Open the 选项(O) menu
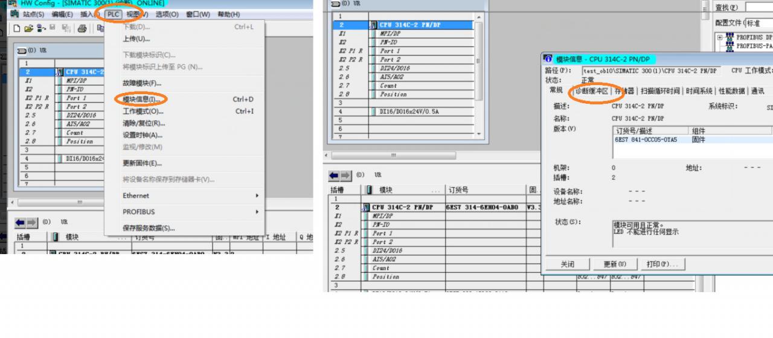 click(167, 14)
